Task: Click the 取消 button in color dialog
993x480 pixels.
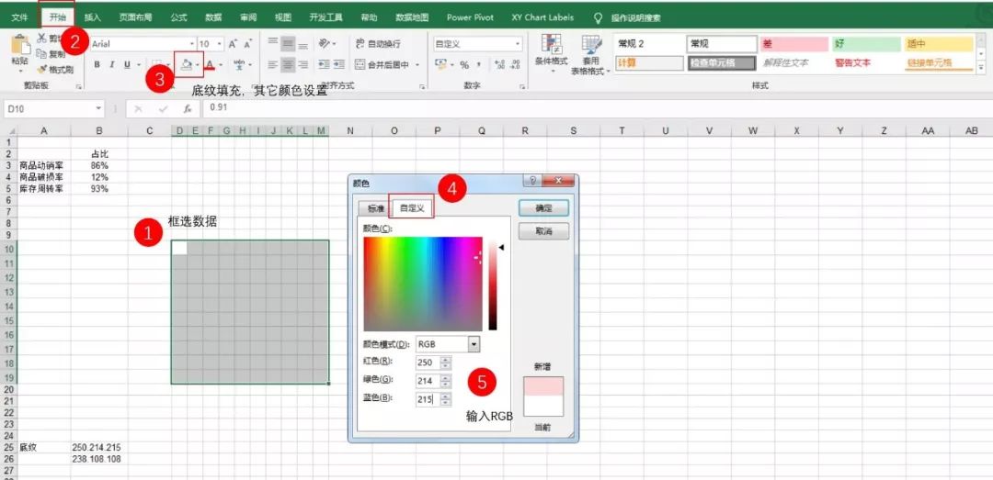Action: [x=543, y=231]
